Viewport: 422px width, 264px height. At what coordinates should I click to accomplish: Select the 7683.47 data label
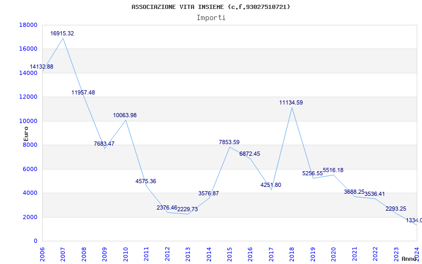click(x=104, y=144)
